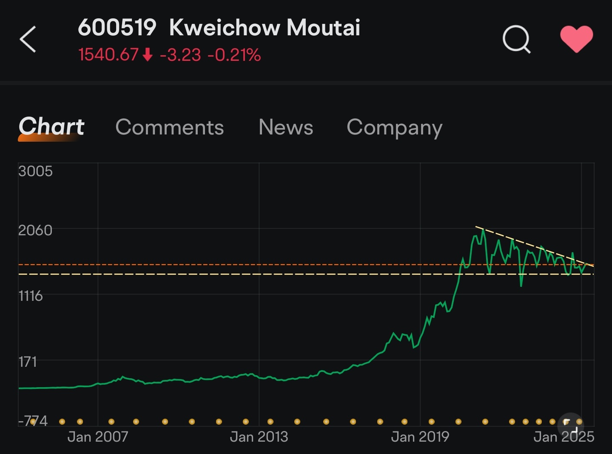Click the 2060 y-axis label
Viewport: 612px width, 454px height.
pyautogui.click(x=35, y=230)
